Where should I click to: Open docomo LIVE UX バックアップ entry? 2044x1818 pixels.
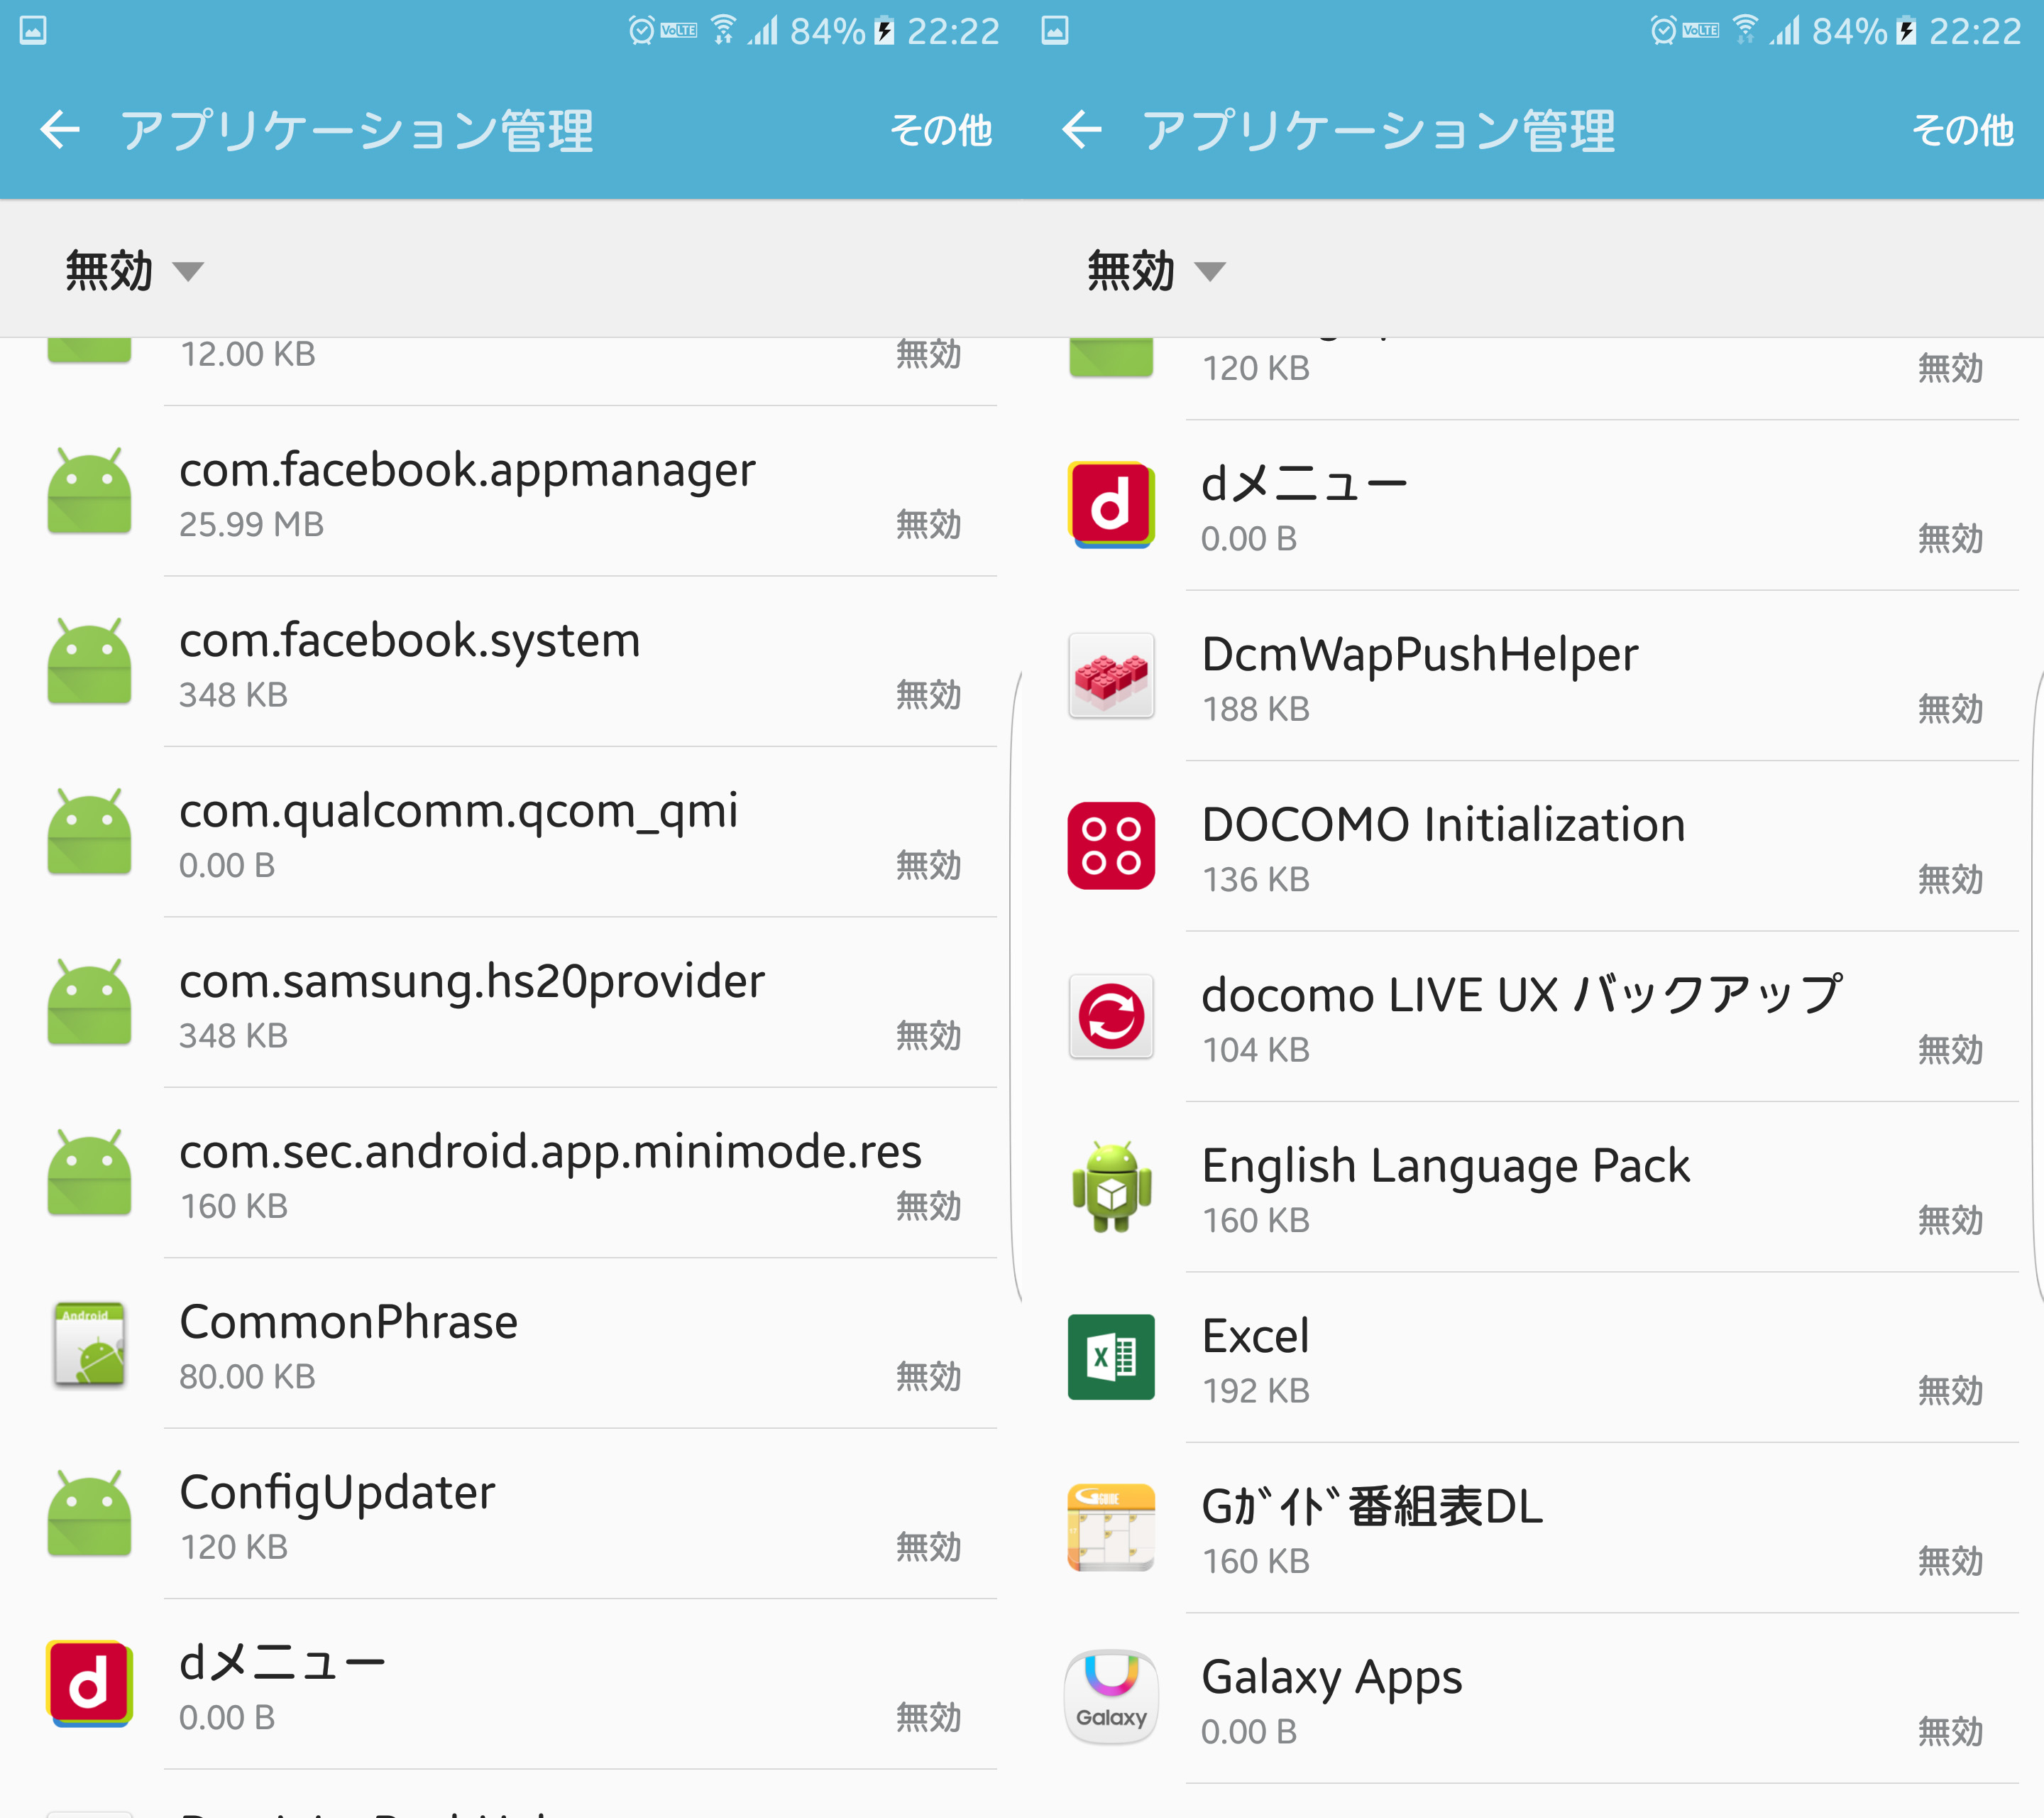point(1533,1016)
